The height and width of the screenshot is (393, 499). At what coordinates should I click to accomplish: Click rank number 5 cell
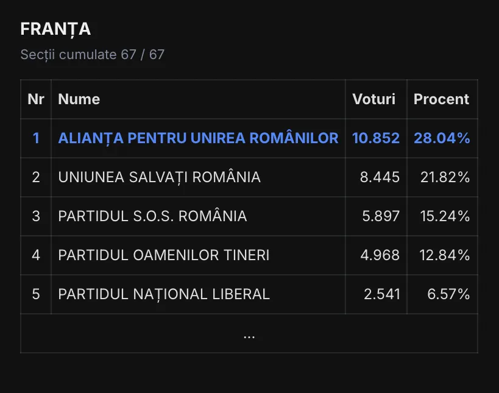tap(36, 294)
